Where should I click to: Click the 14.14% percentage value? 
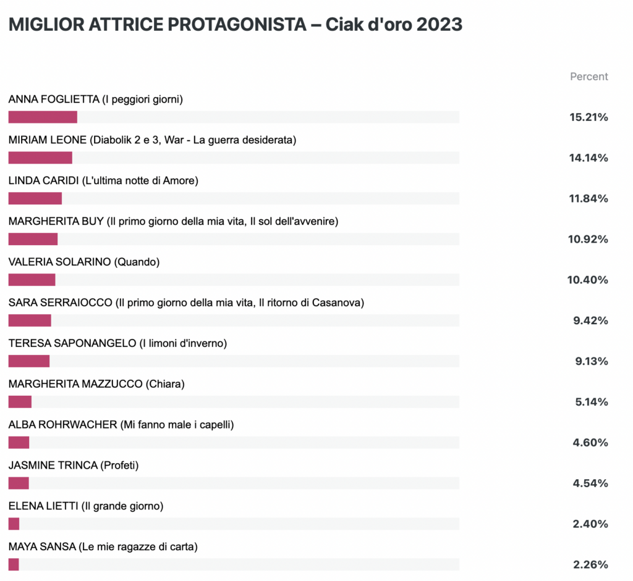point(588,158)
